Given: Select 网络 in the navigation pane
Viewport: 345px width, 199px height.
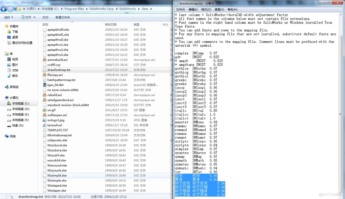Looking at the screenshot, I should tap(13, 136).
